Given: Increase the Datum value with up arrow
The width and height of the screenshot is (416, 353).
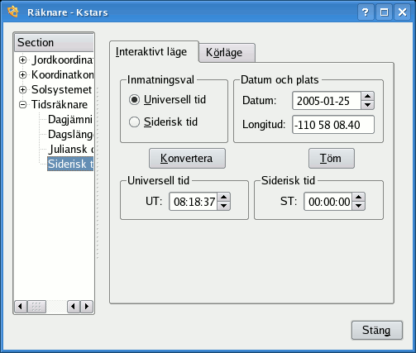Looking at the screenshot, I should coord(367,96).
